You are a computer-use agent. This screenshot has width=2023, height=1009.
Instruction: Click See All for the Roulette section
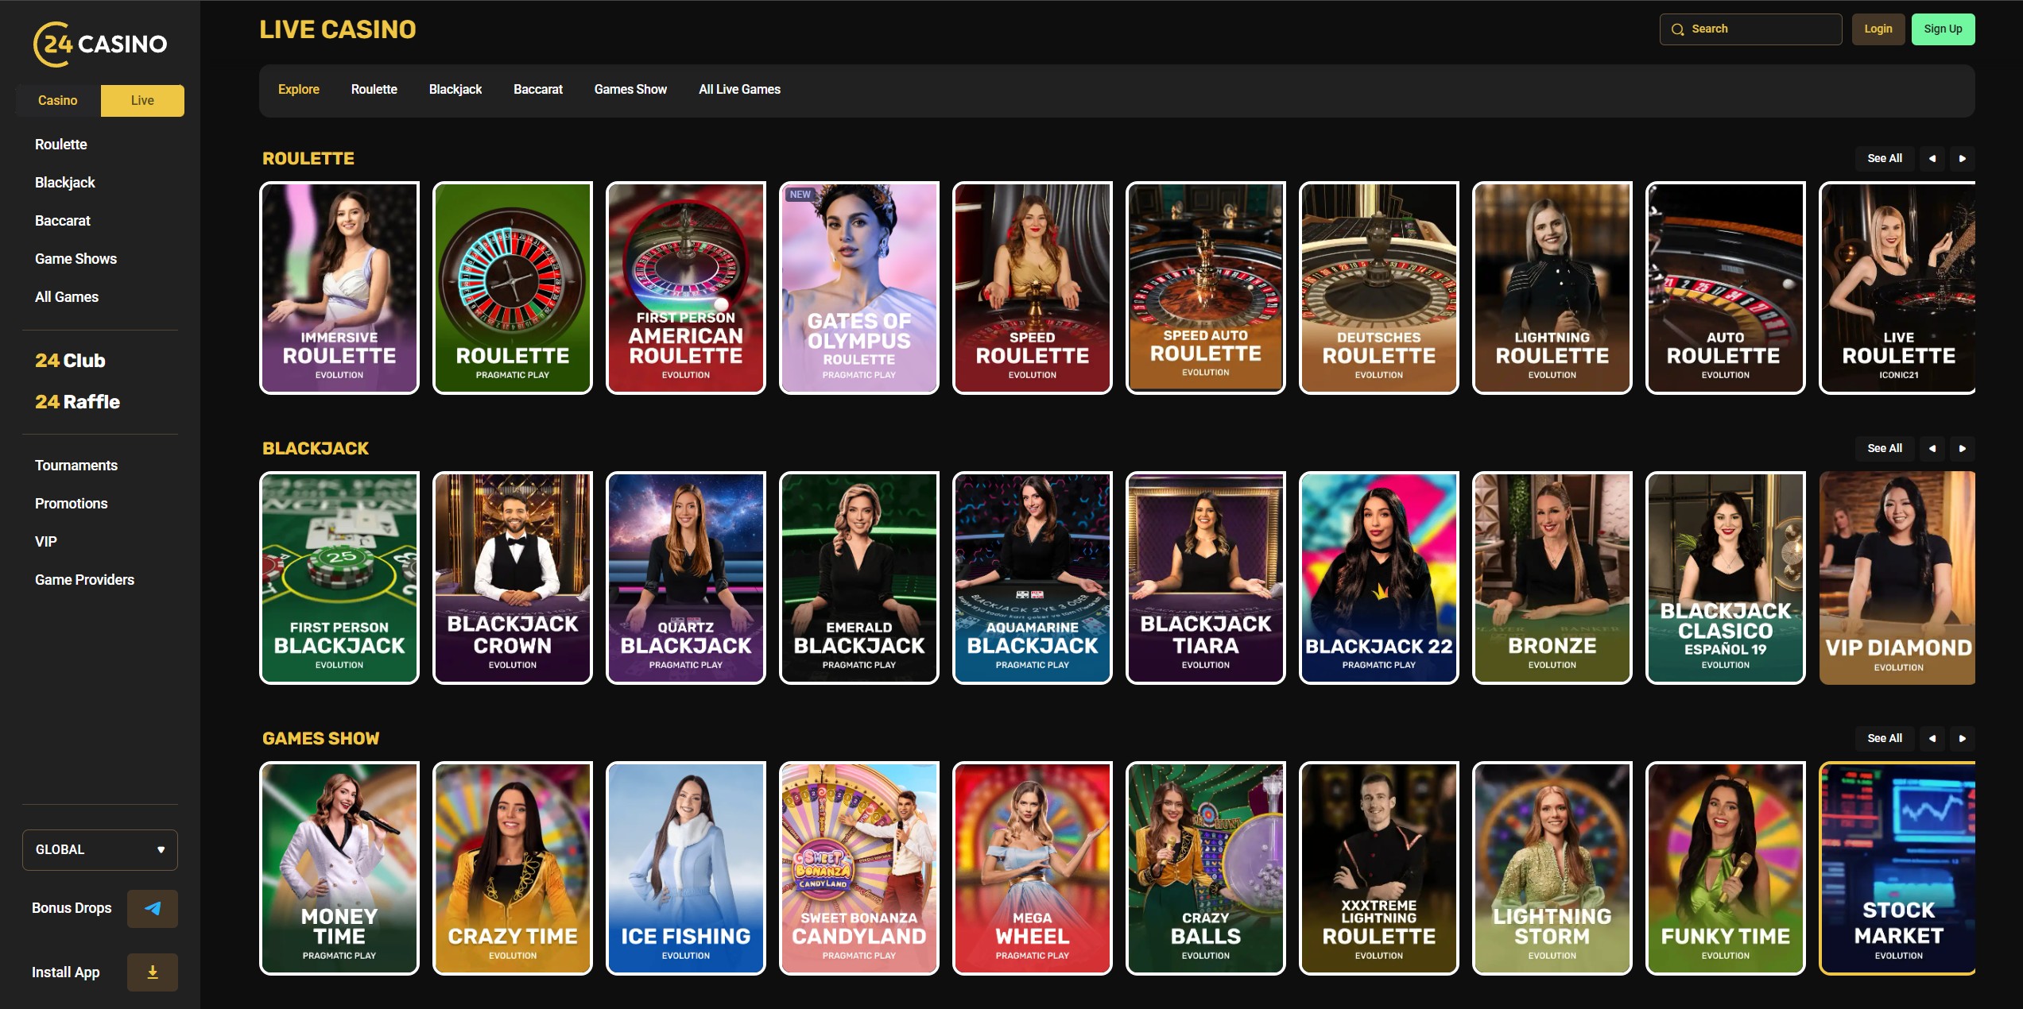point(1885,158)
